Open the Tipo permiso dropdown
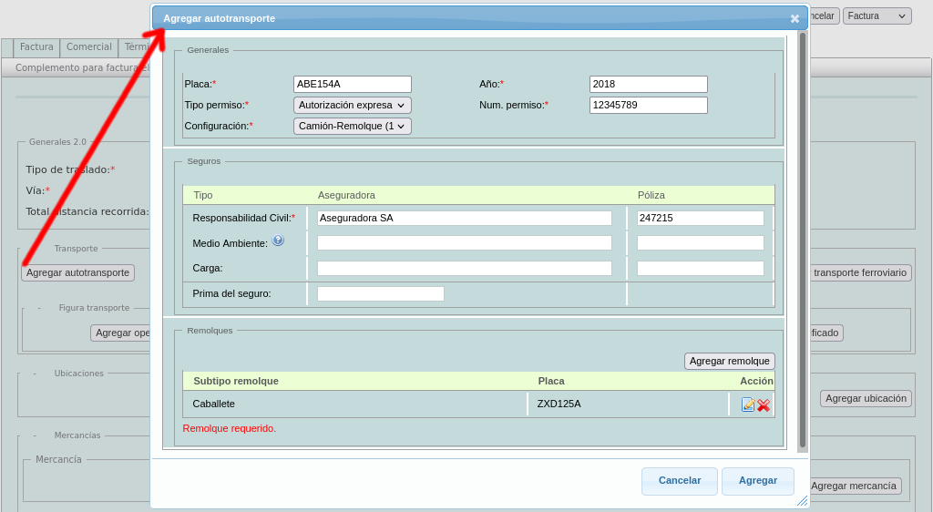 [x=352, y=105]
